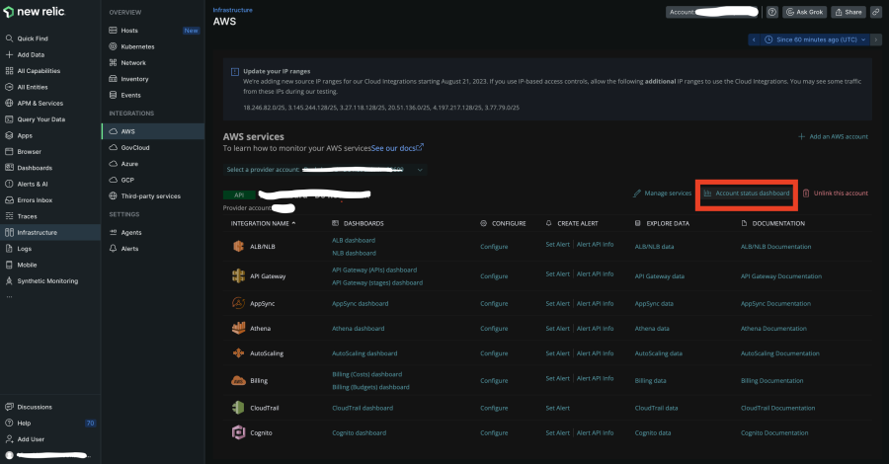Open Kubernetes in the Overview menu
This screenshot has width=889, height=464.
pos(137,46)
